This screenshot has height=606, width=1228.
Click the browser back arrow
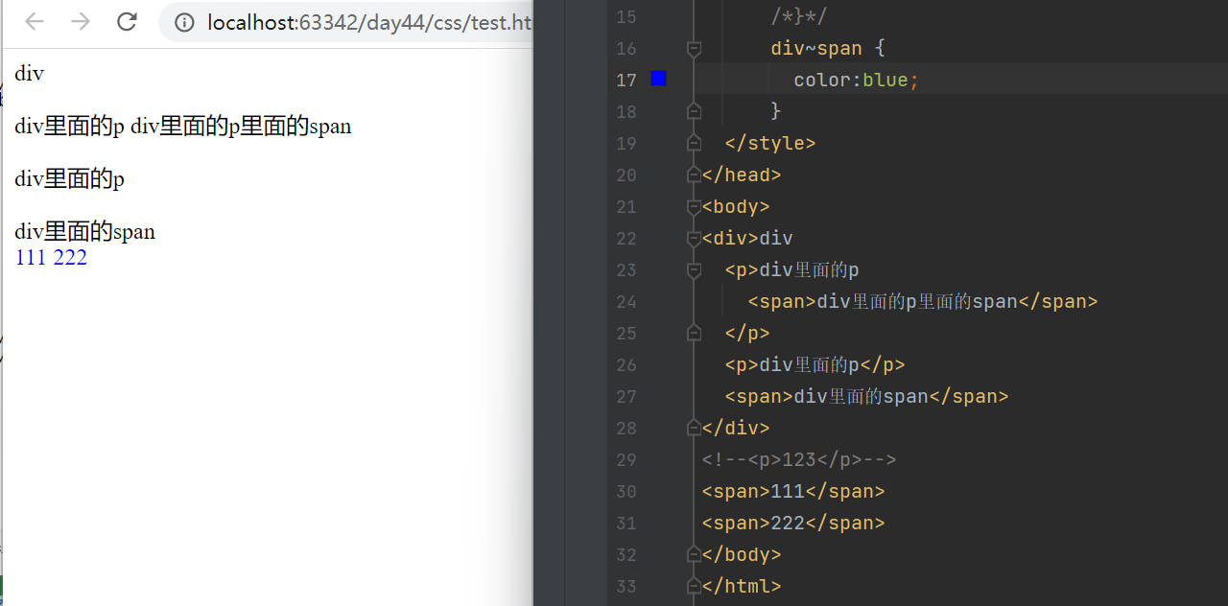(x=35, y=22)
